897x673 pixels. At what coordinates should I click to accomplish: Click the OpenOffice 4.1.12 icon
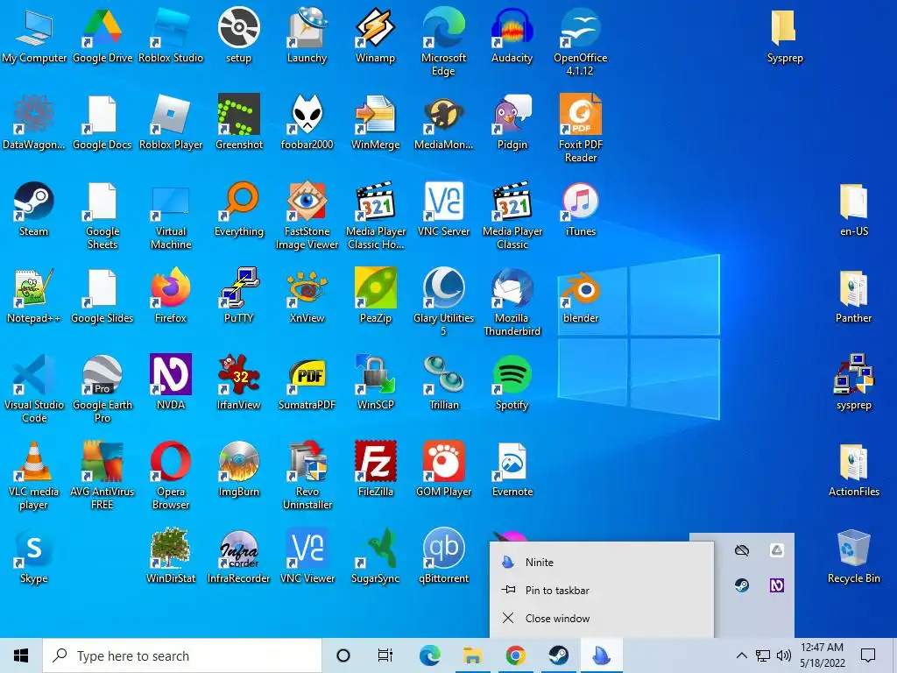coord(580,42)
